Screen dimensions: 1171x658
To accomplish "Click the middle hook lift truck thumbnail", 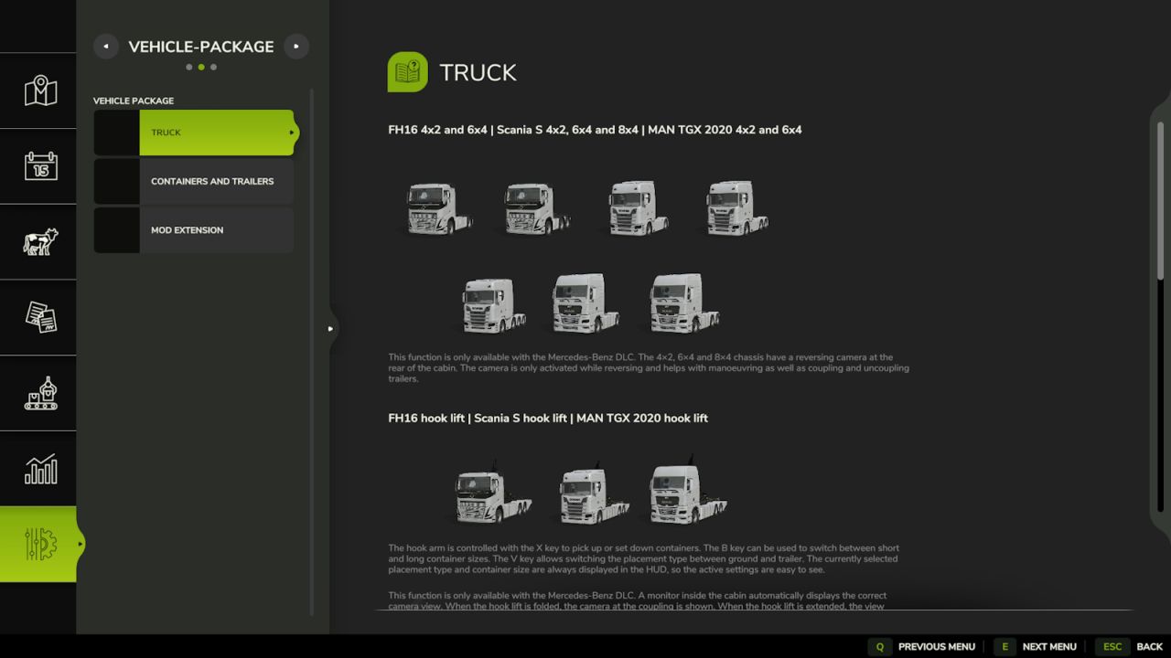I will point(594,494).
